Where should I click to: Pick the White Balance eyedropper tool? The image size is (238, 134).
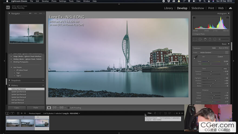(195, 58)
